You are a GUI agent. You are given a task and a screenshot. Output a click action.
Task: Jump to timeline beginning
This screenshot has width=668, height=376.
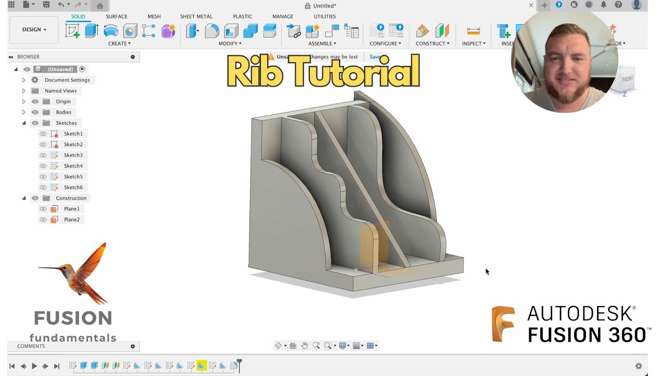pyautogui.click(x=12, y=366)
